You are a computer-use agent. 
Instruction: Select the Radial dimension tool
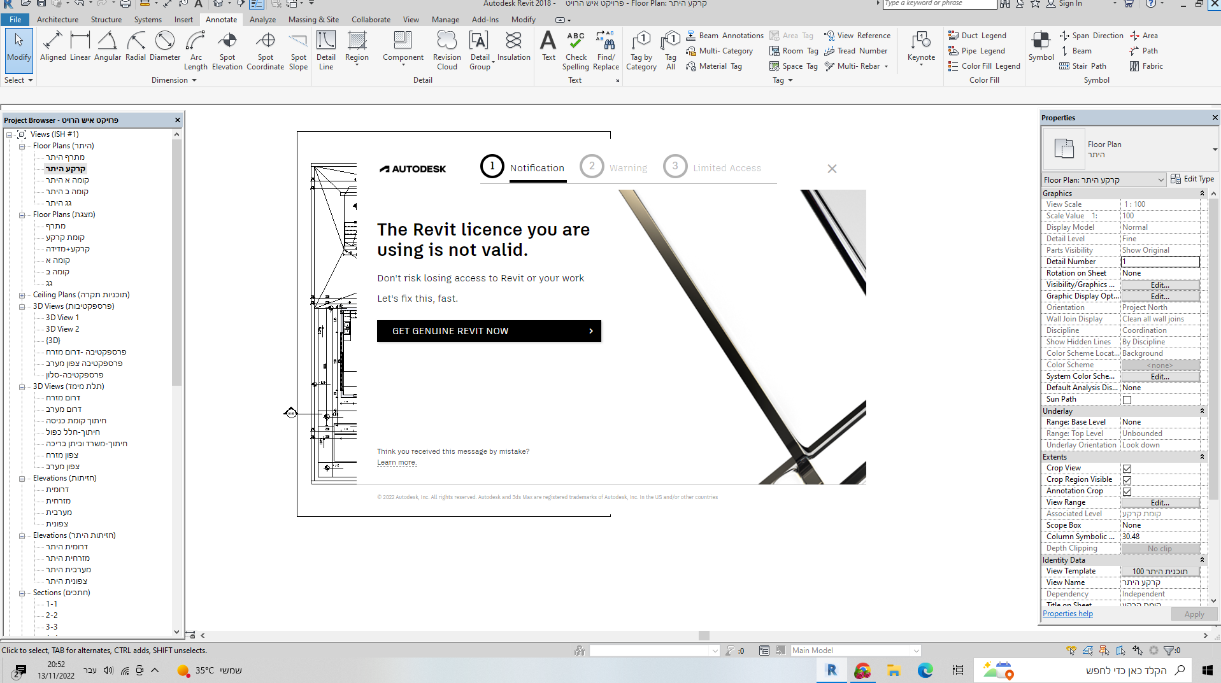(136, 47)
